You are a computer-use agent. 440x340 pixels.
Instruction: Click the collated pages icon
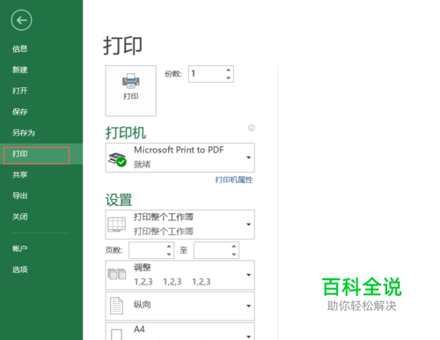(117, 274)
